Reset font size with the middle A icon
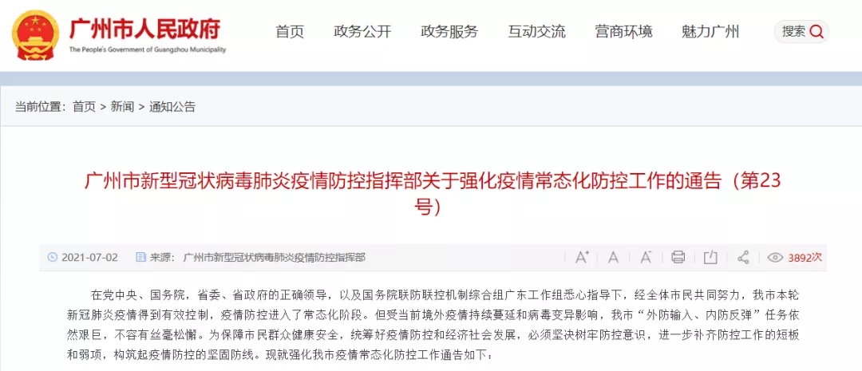 (614, 257)
